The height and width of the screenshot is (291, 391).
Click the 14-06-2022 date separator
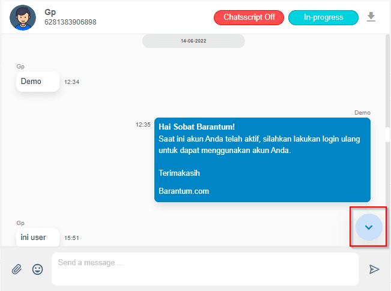tap(193, 41)
